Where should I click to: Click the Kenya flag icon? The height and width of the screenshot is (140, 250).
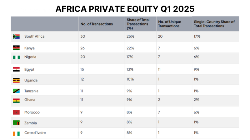tap(16, 48)
